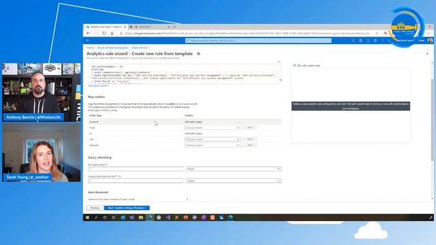Open the Azure portal hamburger menu
This screenshot has height=245, width=436.
(87, 41)
